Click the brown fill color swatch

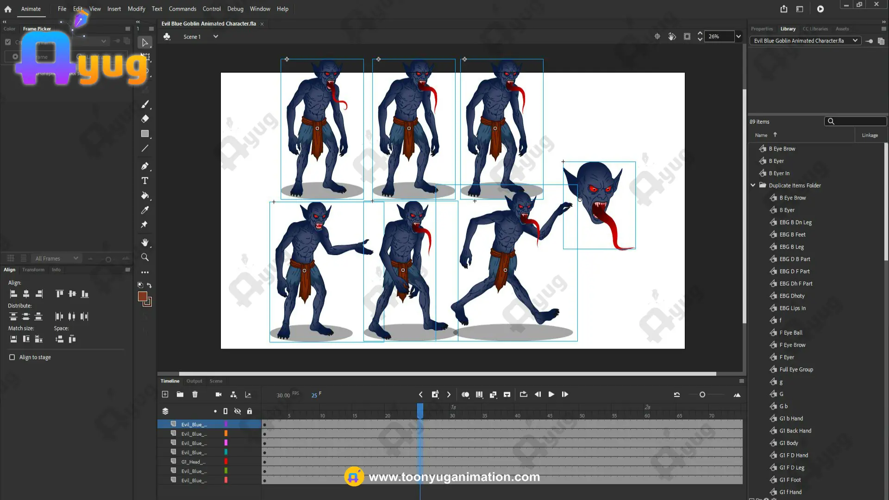tap(143, 297)
